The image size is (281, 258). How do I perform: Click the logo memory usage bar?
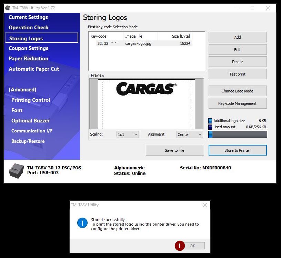pyautogui.click(x=238, y=134)
